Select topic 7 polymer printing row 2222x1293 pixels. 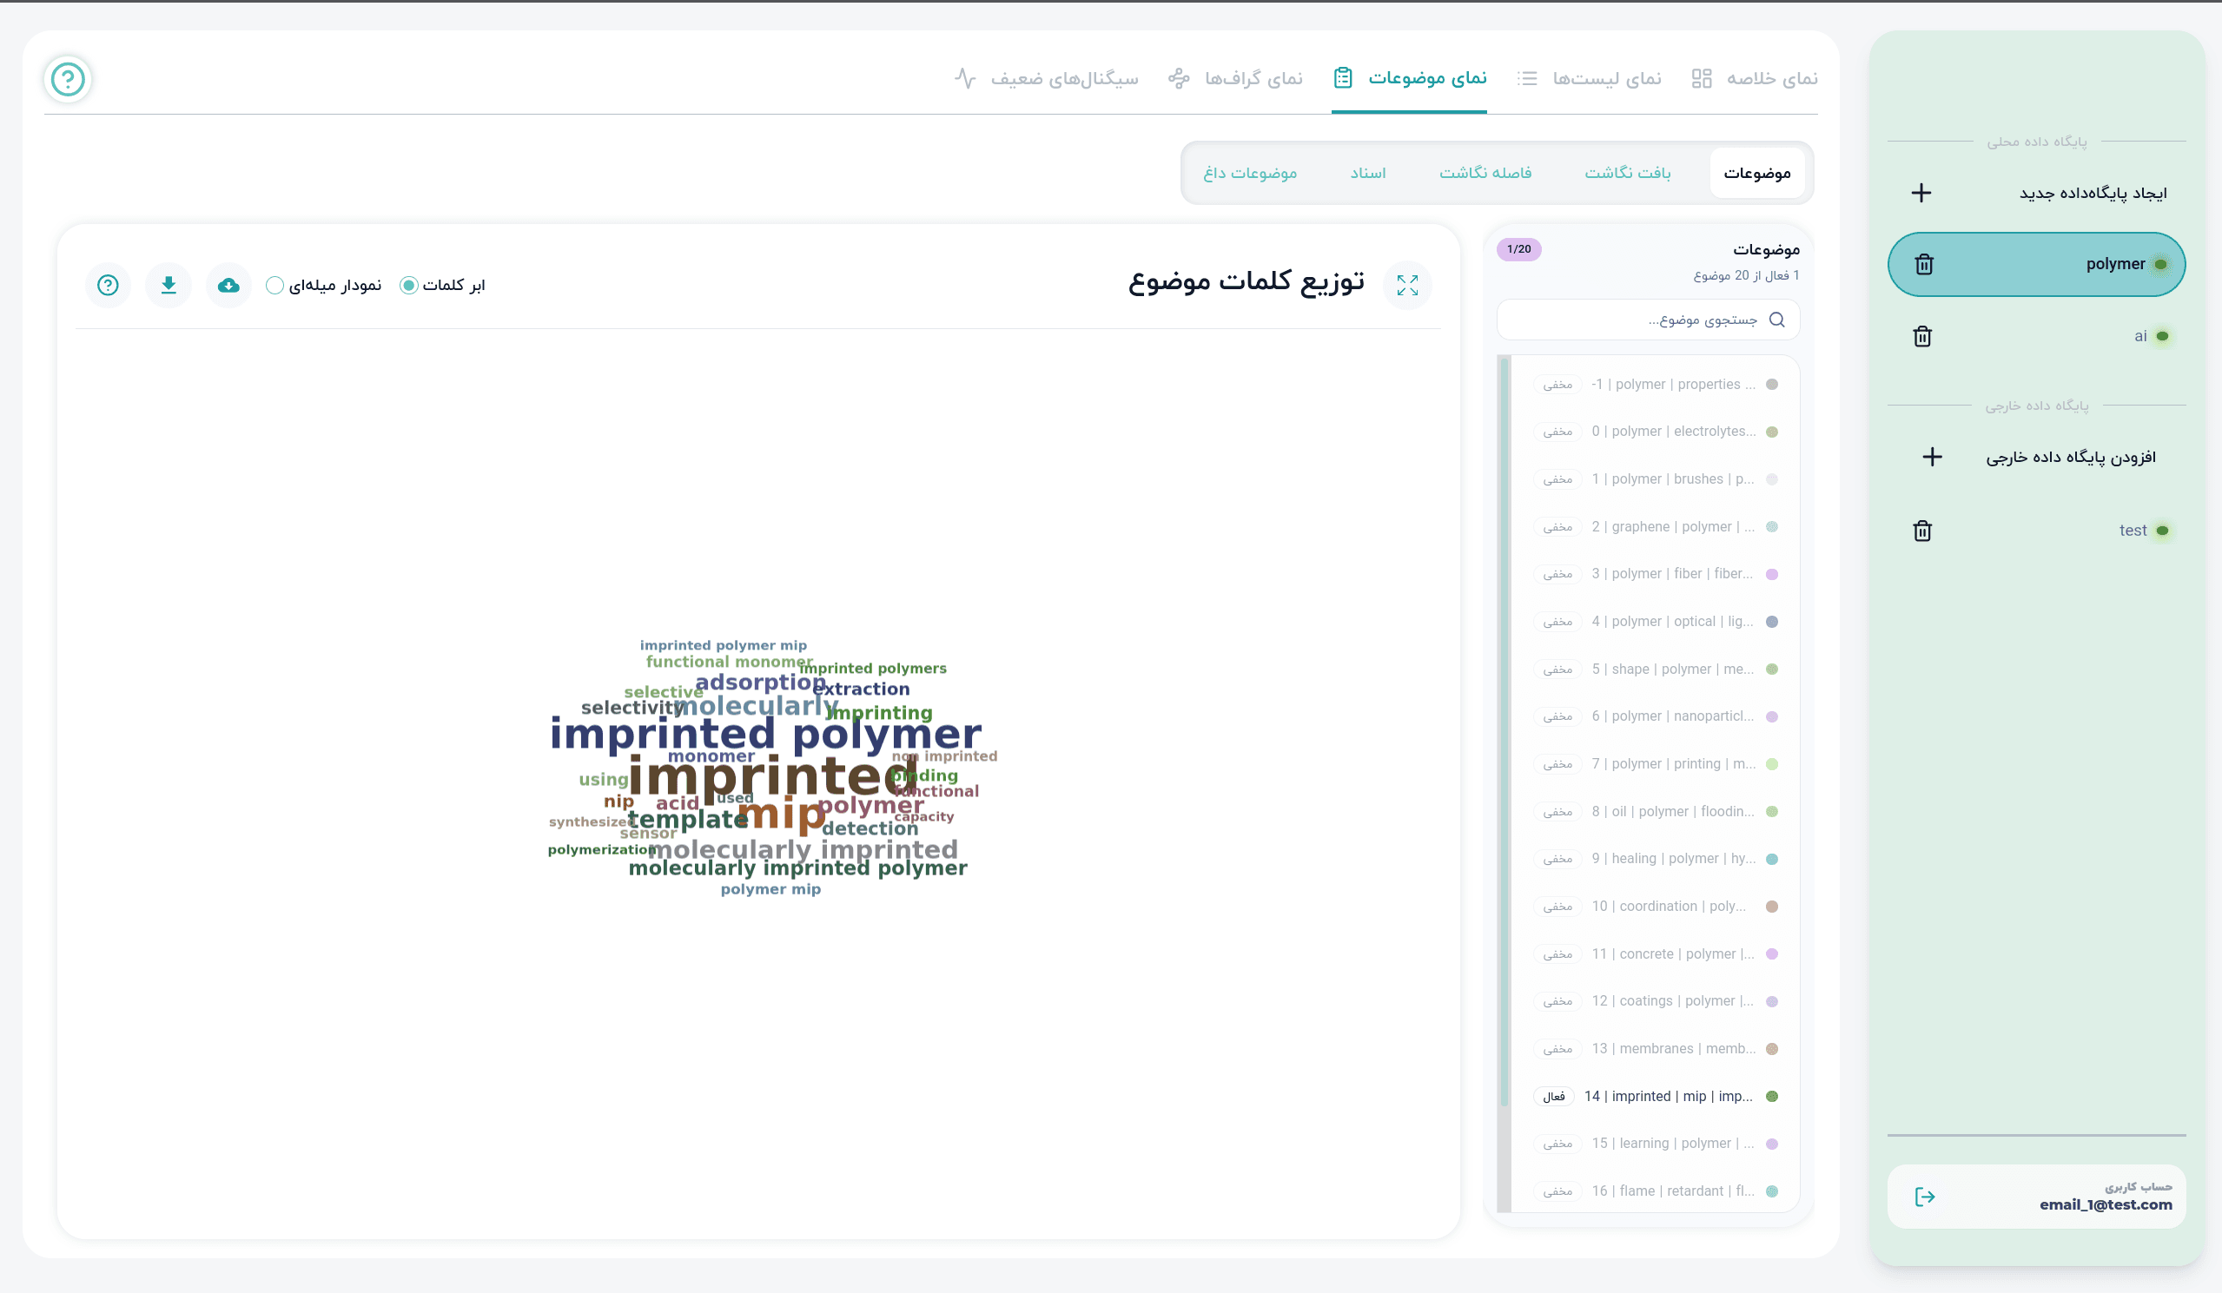[1656, 764]
